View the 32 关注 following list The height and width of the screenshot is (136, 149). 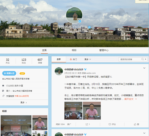point(8,61)
